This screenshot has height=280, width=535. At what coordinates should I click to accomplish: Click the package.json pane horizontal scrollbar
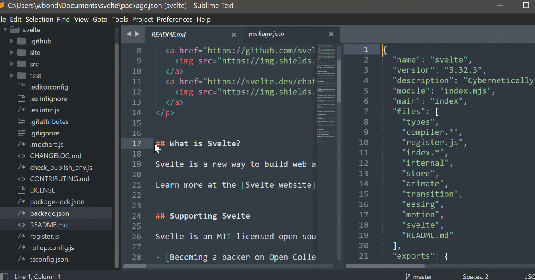click(x=385, y=266)
